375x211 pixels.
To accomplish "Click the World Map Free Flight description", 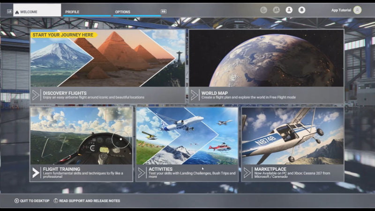I will tap(248, 97).
